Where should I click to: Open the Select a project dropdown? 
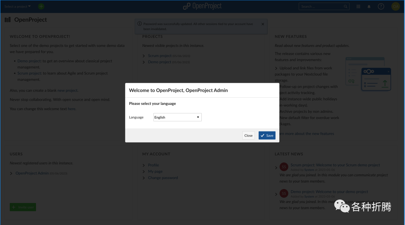(17, 6)
